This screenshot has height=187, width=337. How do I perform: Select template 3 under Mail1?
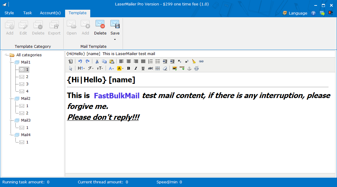click(24, 84)
